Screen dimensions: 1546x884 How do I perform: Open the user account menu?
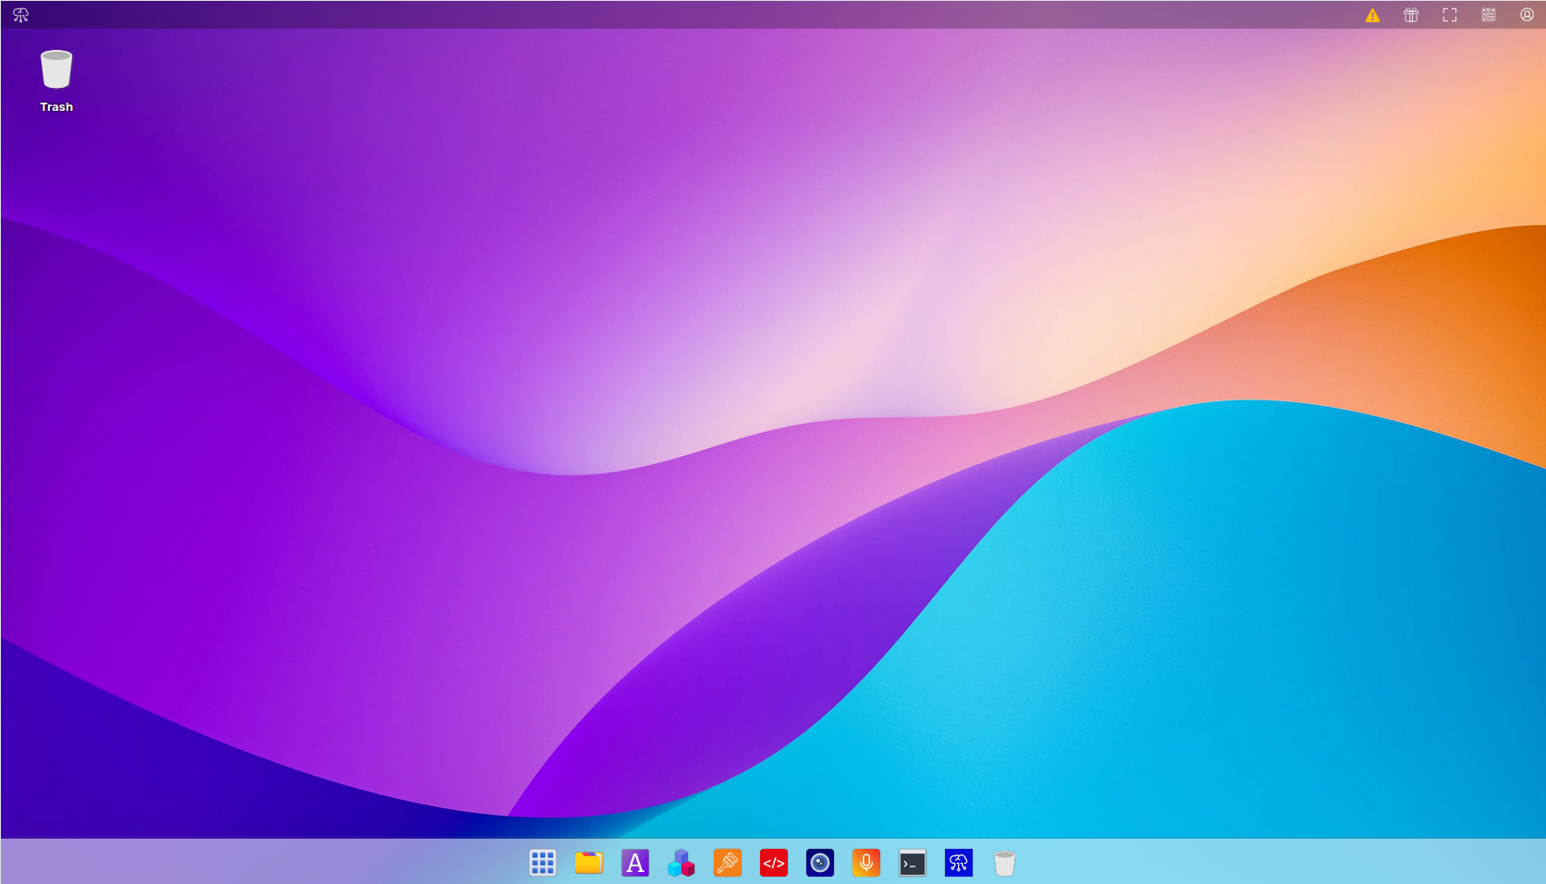coord(1528,15)
